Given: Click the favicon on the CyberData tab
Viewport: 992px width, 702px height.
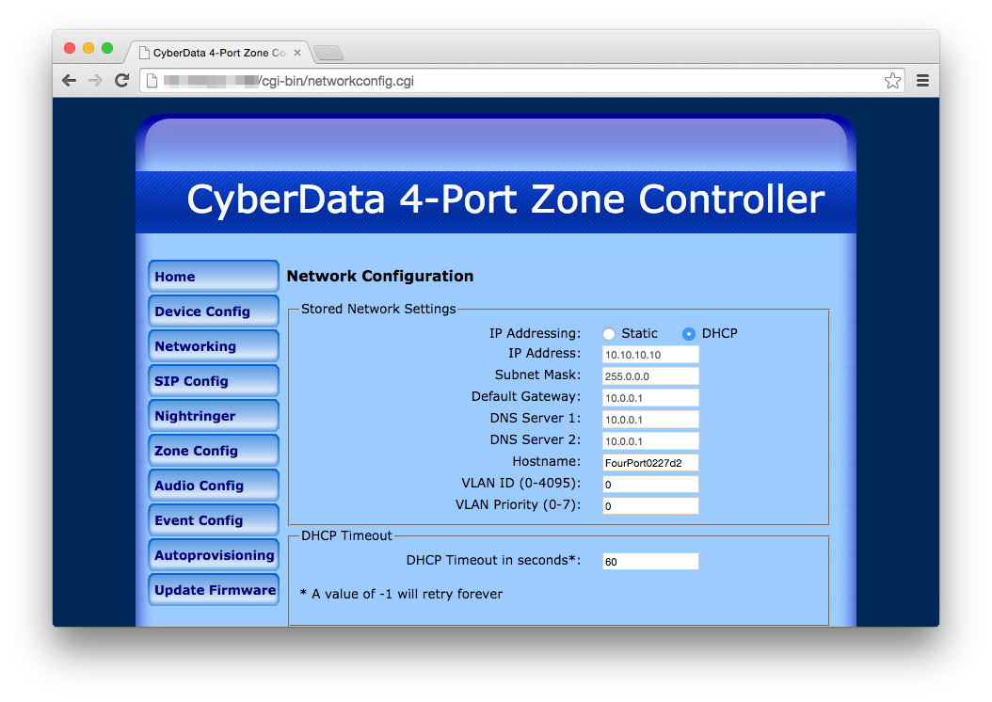Looking at the screenshot, I should tap(143, 54).
